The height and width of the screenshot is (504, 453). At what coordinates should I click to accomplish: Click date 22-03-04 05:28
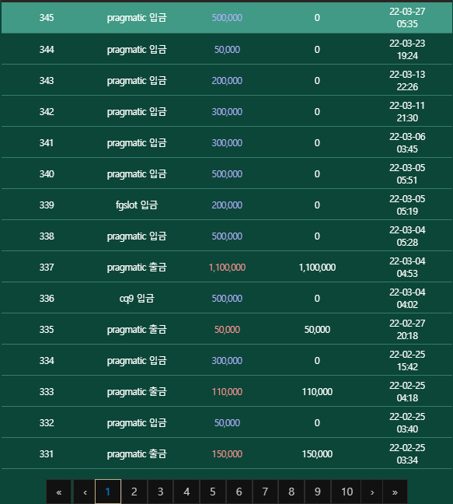(407, 236)
